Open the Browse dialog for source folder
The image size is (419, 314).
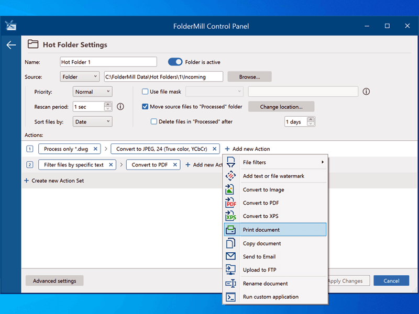249,76
